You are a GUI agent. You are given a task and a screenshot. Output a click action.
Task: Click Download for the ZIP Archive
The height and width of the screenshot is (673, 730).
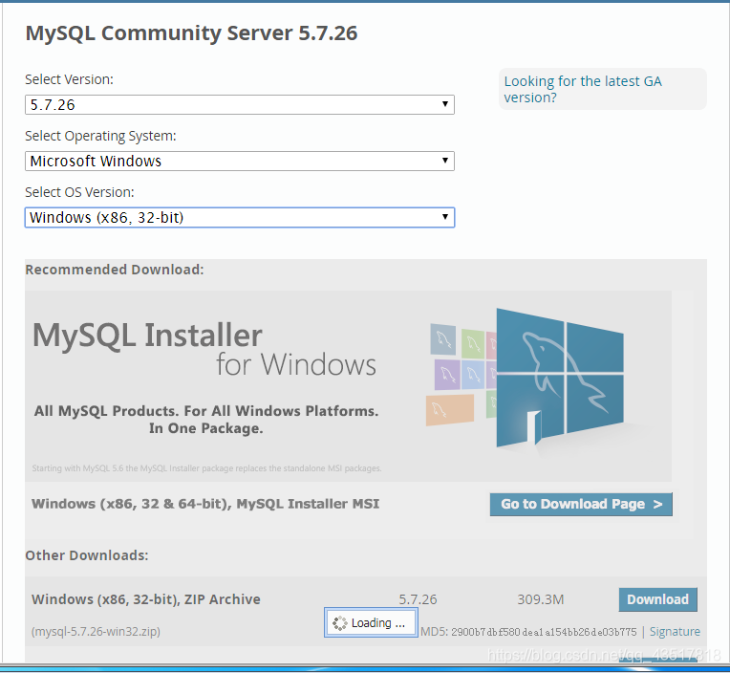click(657, 599)
